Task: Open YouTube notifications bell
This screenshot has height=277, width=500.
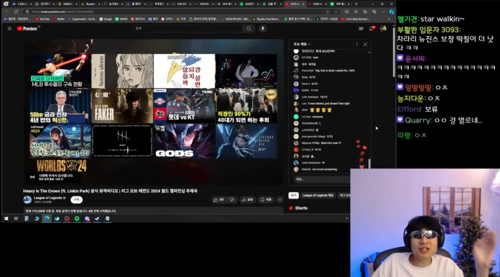Action: pos(371,28)
